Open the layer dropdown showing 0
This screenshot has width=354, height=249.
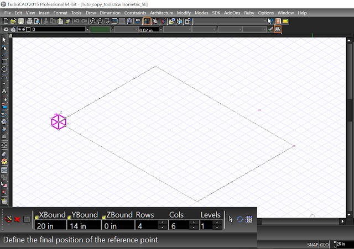tap(87, 29)
